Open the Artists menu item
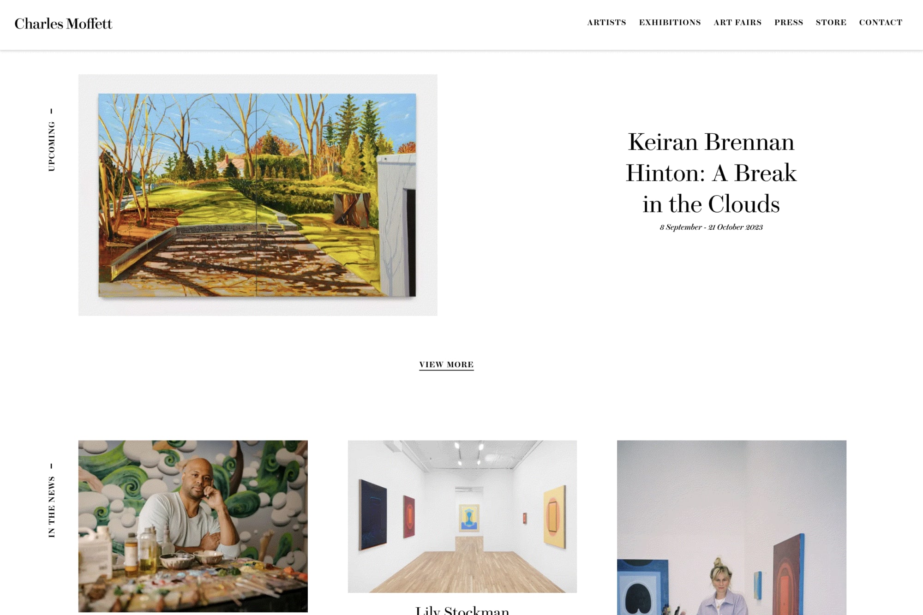The height and width of the screenshot is (615, 923). (x=606, y=22)
